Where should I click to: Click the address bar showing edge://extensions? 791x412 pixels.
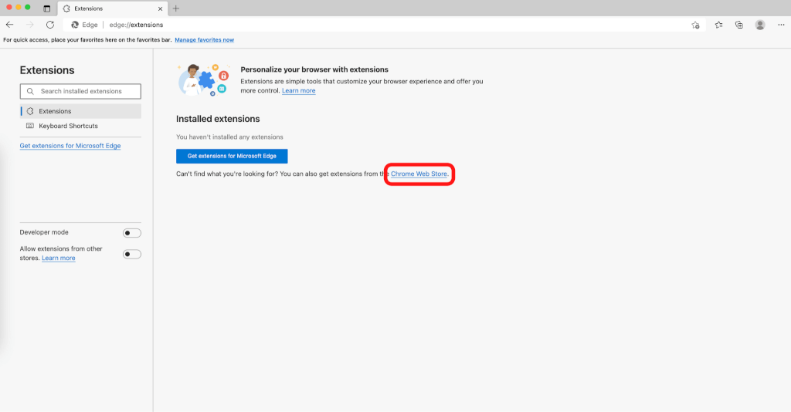[x=386, y=25]
